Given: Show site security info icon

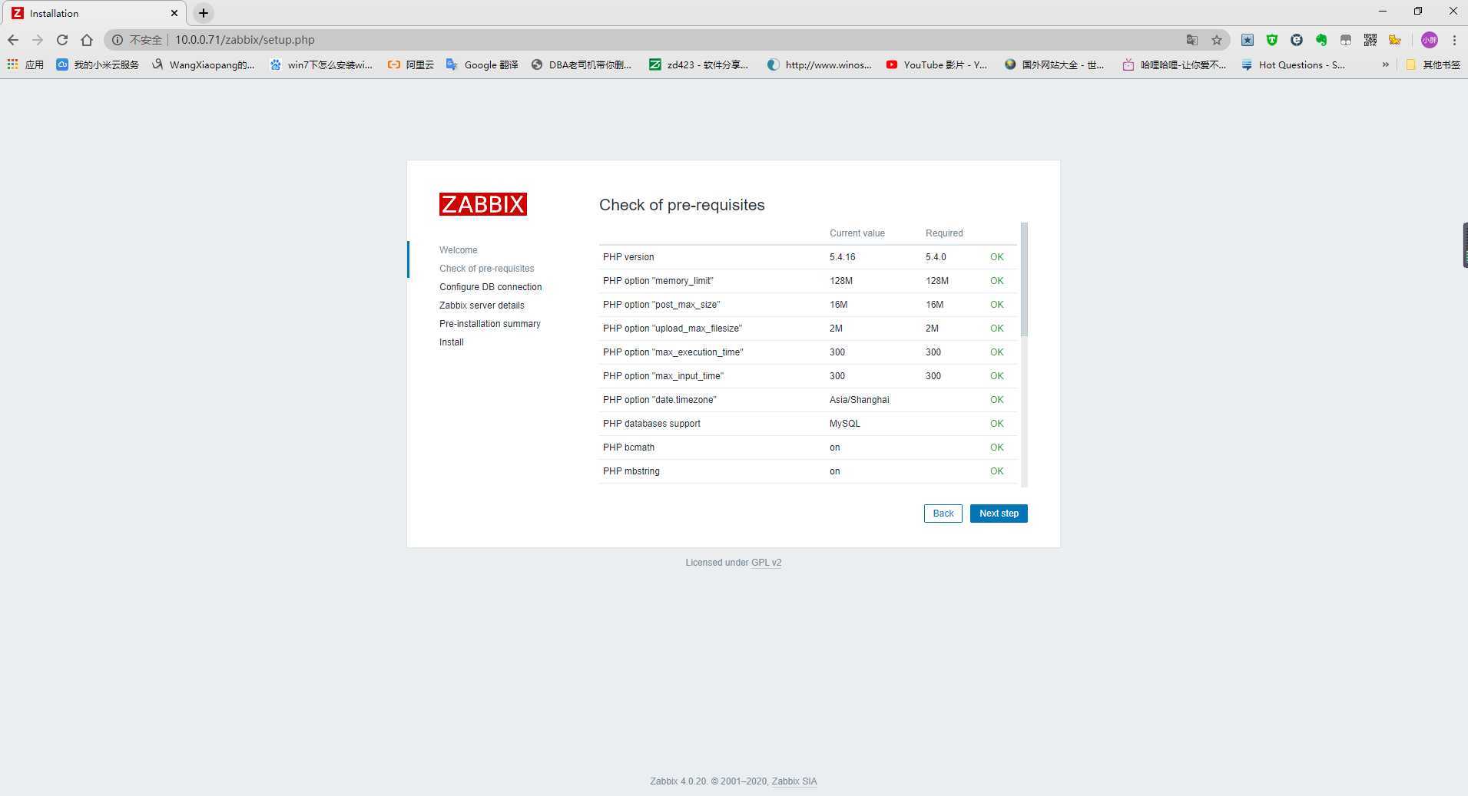Looking at the screenshot, I should coord(118,40).
